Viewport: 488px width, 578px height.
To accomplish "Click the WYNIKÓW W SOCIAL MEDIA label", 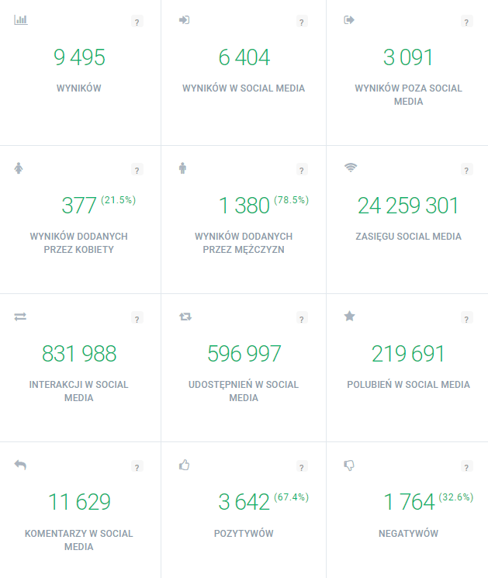I will [x=244, y=88].
